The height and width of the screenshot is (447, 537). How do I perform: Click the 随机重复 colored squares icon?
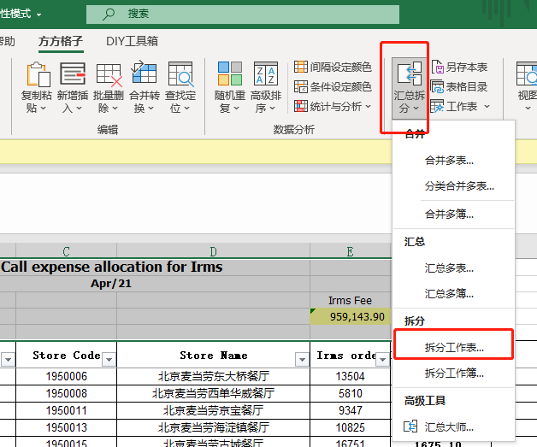point(230,74)
